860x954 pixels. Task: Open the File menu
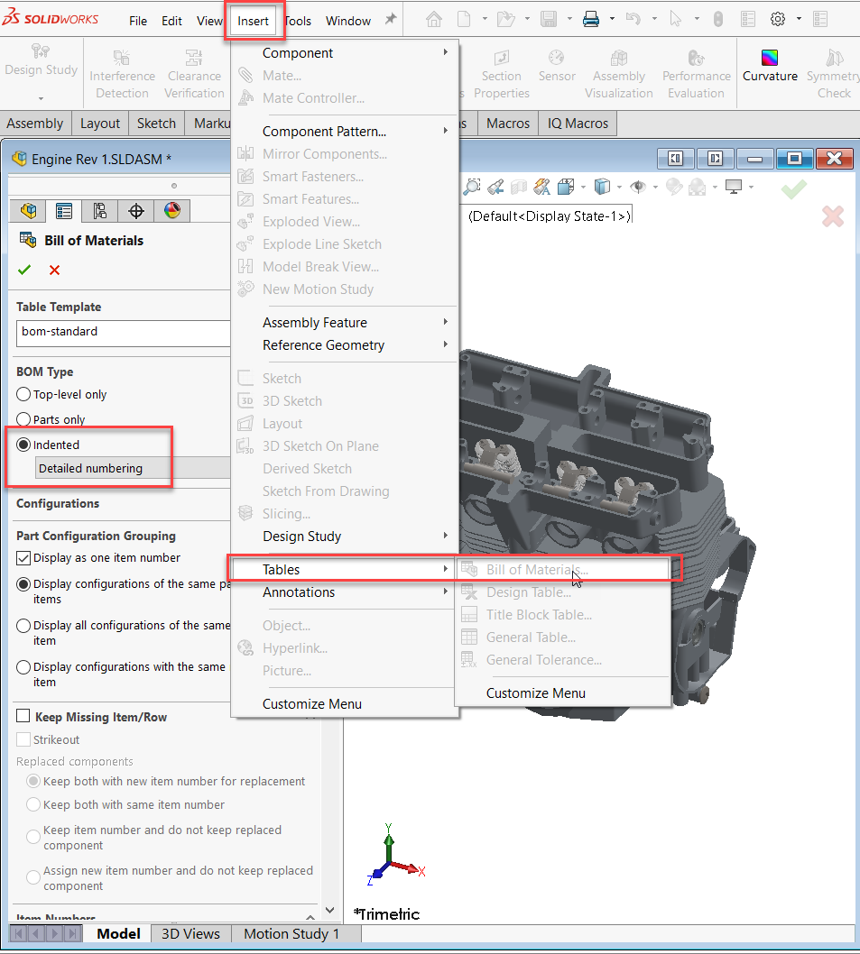(138, 21)
